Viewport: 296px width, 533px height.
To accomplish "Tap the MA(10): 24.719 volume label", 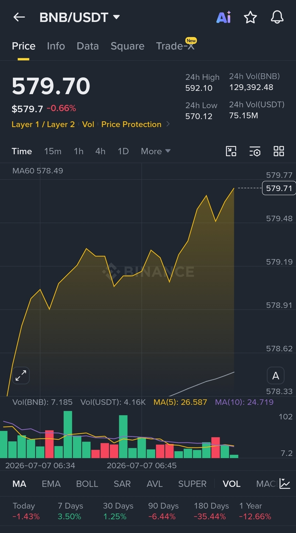I will click(x=244, y=402).
